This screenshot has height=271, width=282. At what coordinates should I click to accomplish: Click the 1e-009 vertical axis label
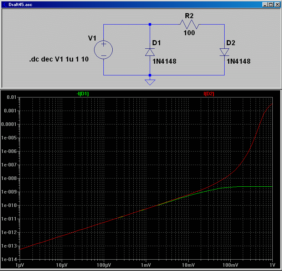pyautogui.click(x=9, y=192)
